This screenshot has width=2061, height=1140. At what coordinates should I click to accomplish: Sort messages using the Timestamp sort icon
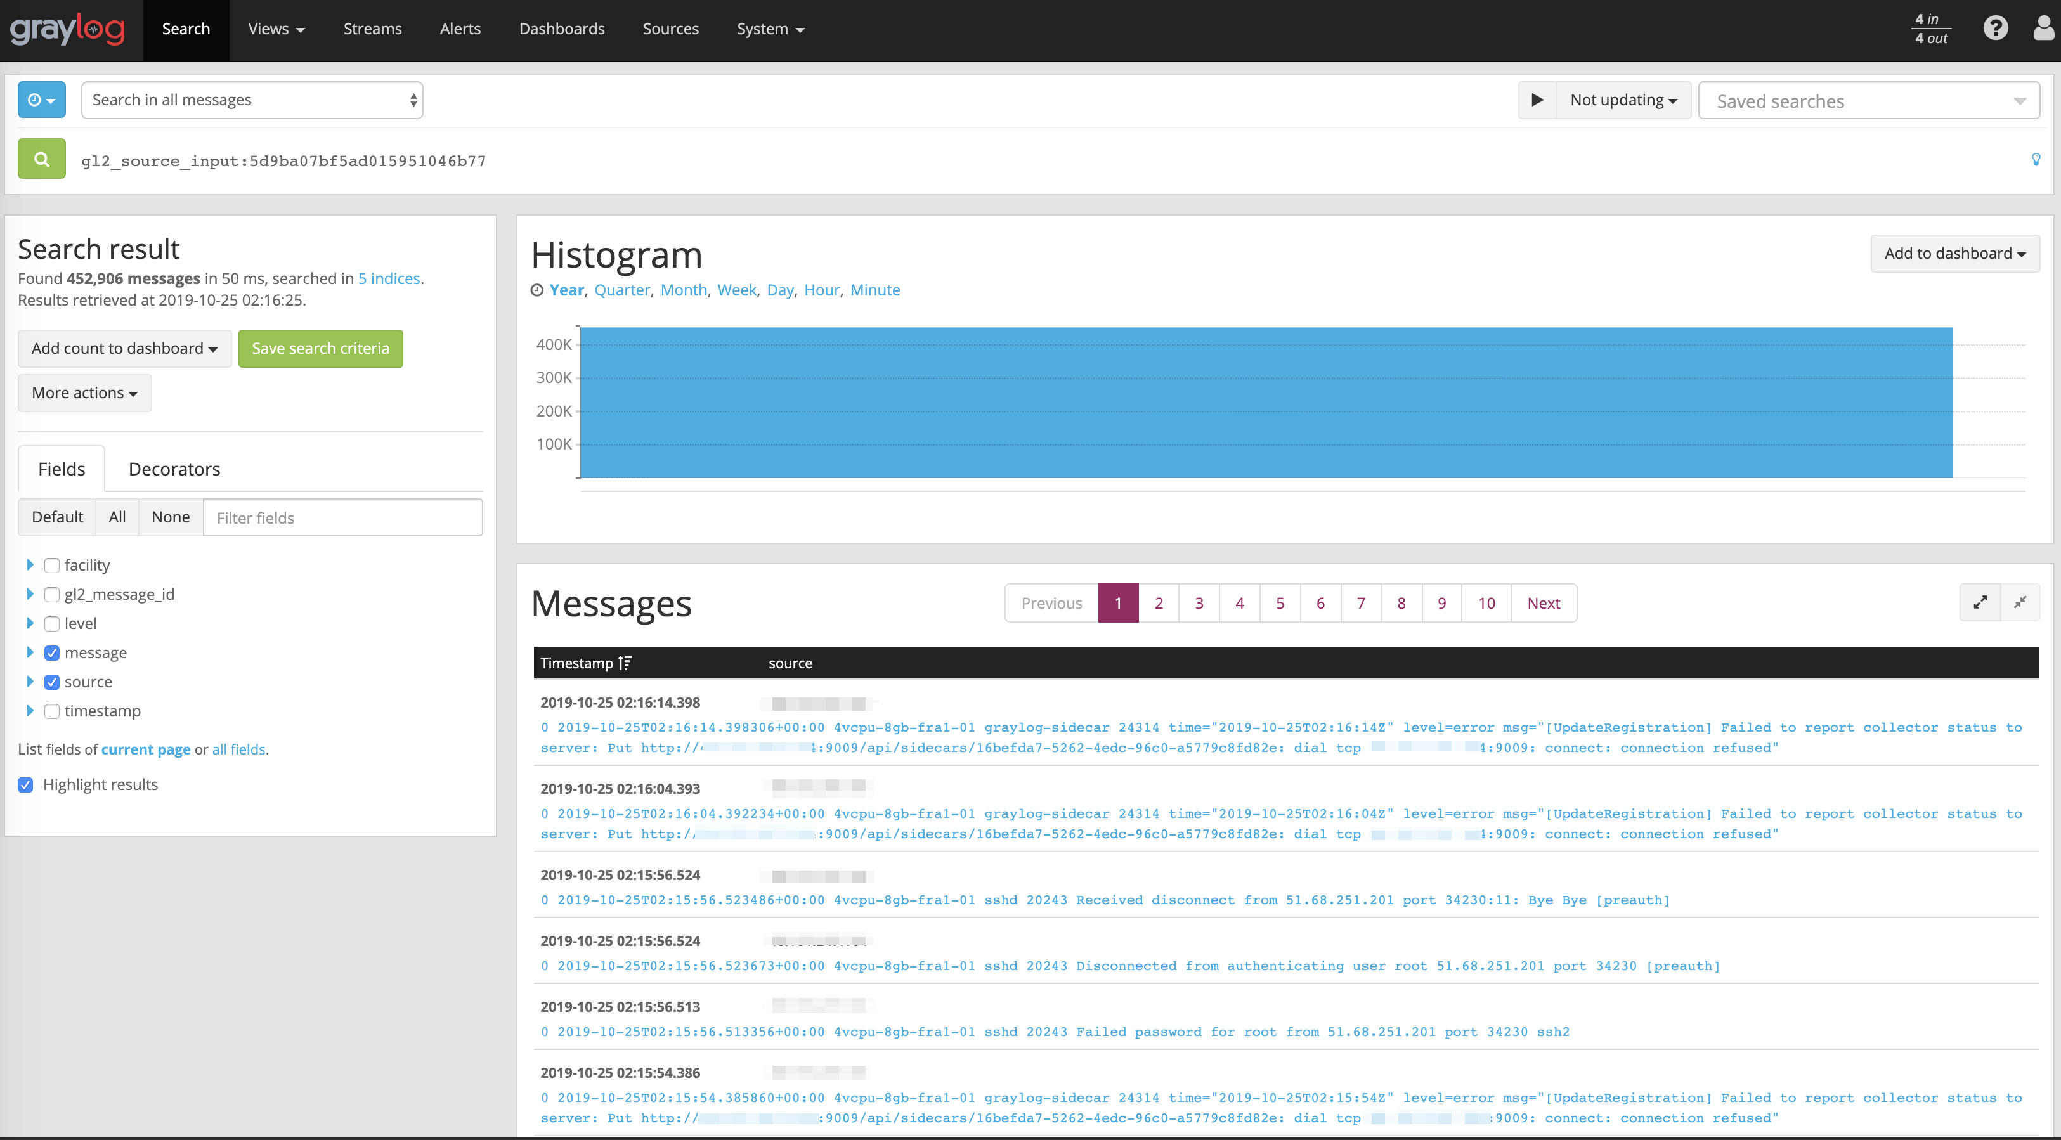tap(624, 663)
